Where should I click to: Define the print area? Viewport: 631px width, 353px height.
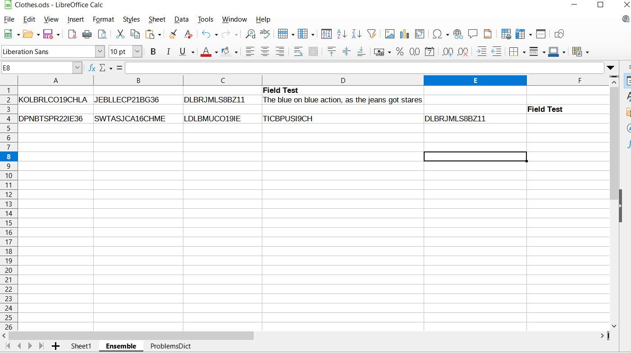(x=506, y=34)
